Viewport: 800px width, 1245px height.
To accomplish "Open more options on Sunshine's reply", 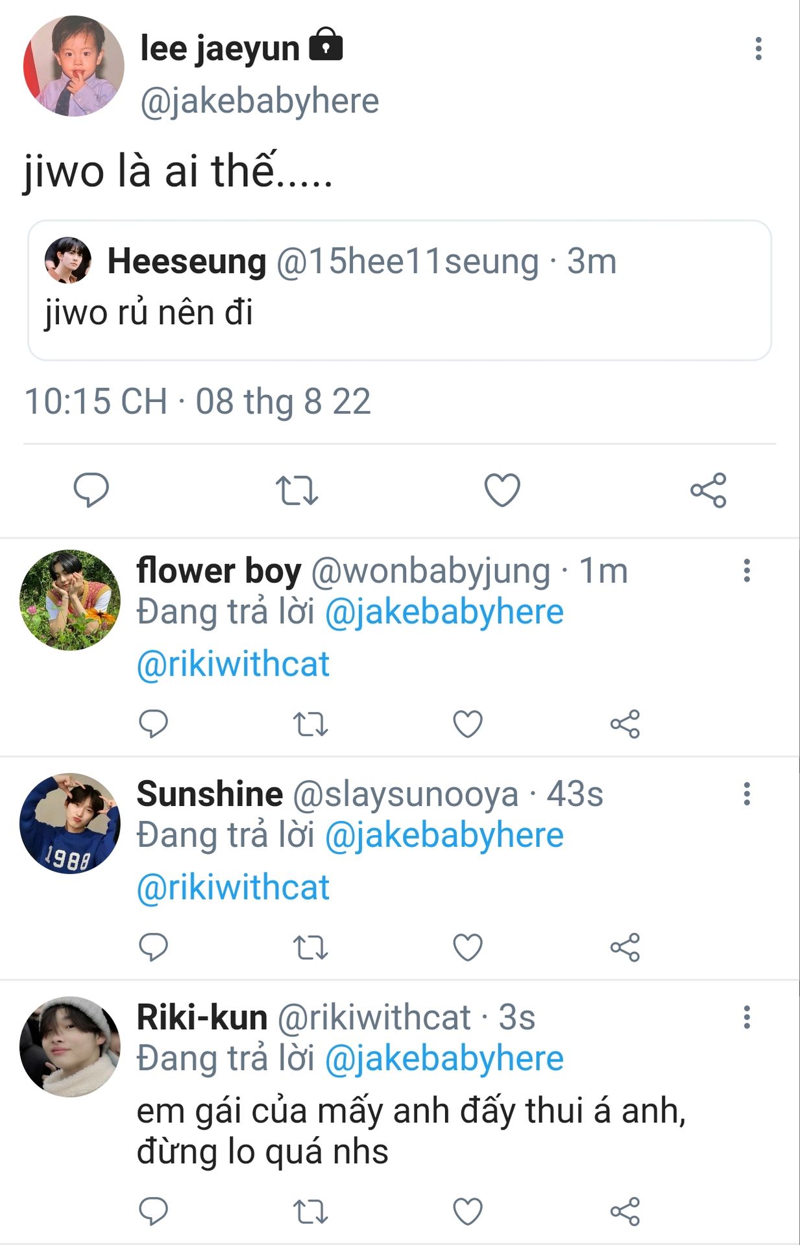I will (x=747, y=794).
